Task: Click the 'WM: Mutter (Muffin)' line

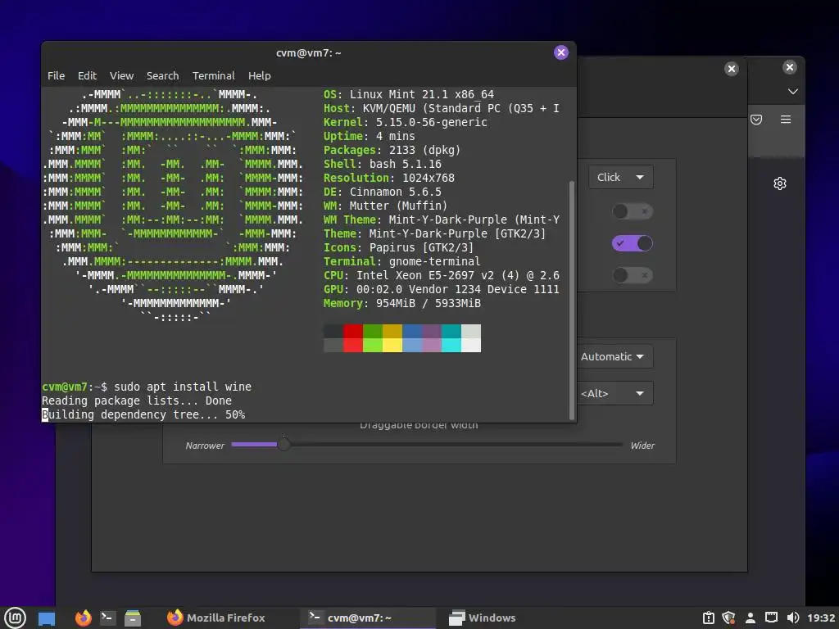Action: click(385, 206)
